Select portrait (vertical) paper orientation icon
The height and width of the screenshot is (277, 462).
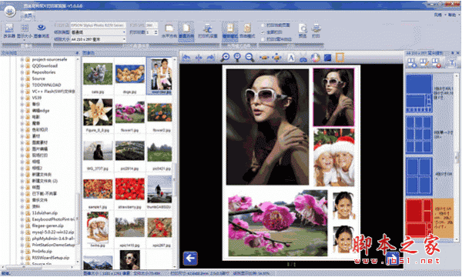coord(186,28)
